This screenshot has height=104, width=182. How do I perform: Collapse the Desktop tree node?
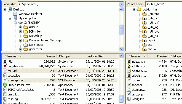tap(5, 9)
